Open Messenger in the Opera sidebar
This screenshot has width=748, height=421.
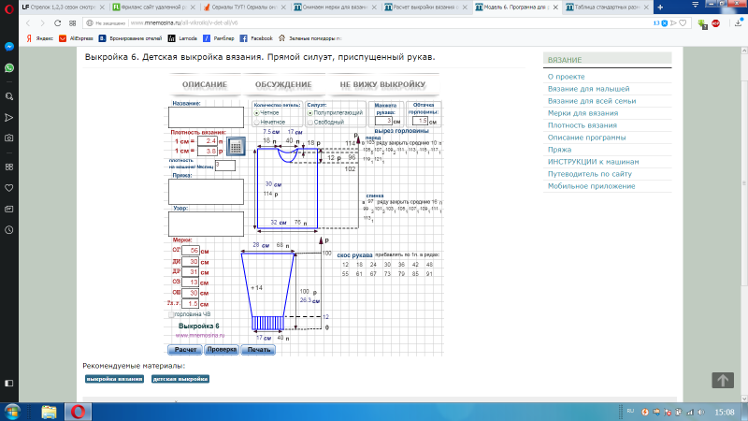pyautogui.click(x=8, y=47)
